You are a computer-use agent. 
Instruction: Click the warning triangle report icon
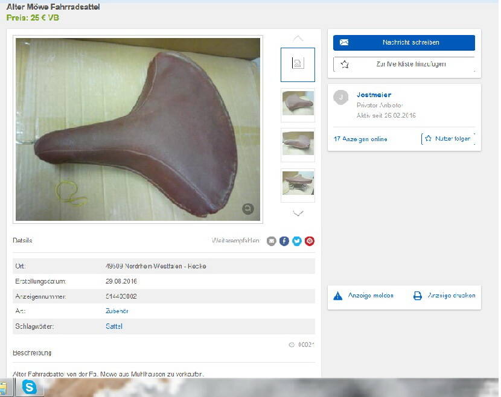(338, 296)
